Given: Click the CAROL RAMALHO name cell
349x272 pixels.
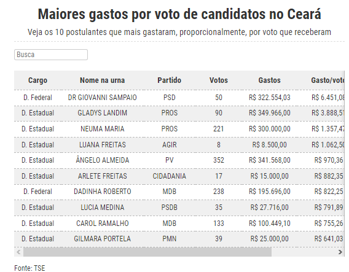Looking at the screenshot, I should [x=102, y=223].
